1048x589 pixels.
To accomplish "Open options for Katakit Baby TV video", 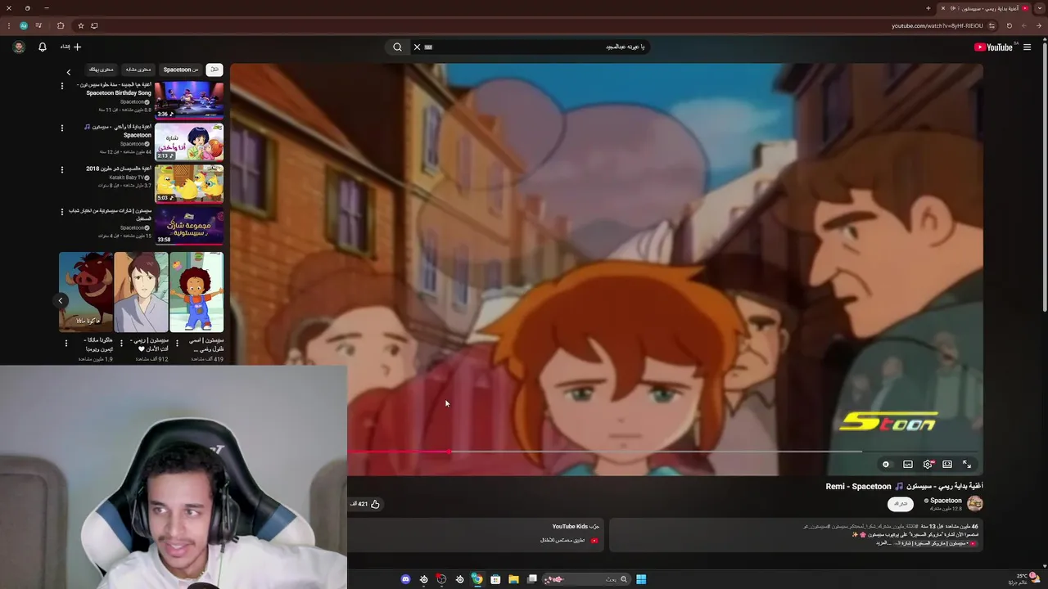I will [61, 169].
